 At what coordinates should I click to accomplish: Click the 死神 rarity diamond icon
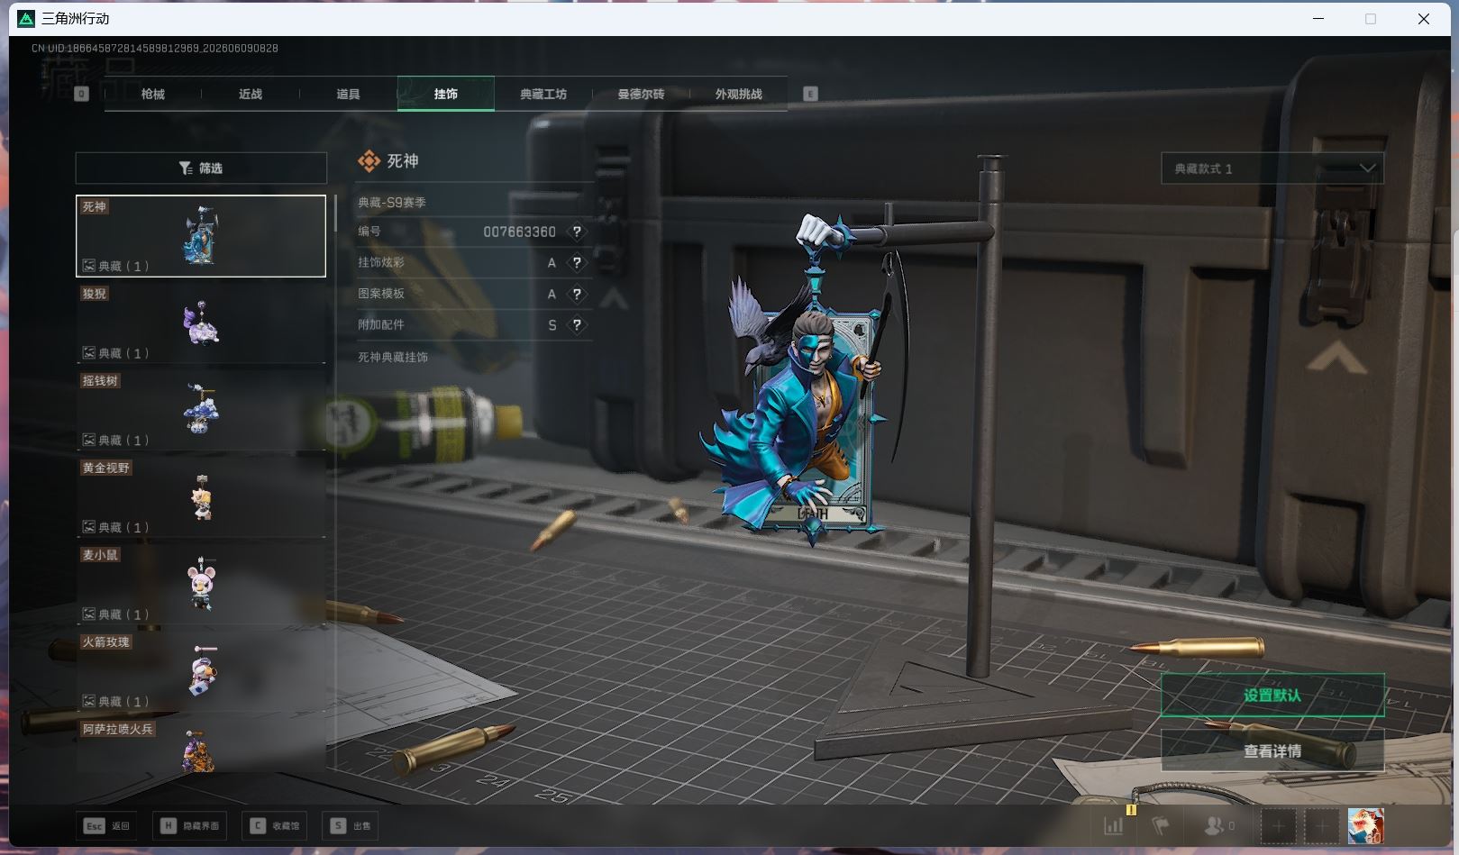[369, 161]
